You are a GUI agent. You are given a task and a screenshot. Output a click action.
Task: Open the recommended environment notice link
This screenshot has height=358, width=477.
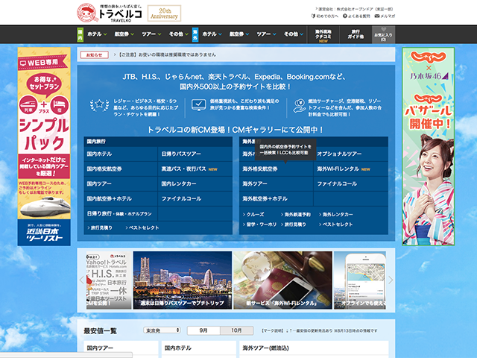coord(167,54)
